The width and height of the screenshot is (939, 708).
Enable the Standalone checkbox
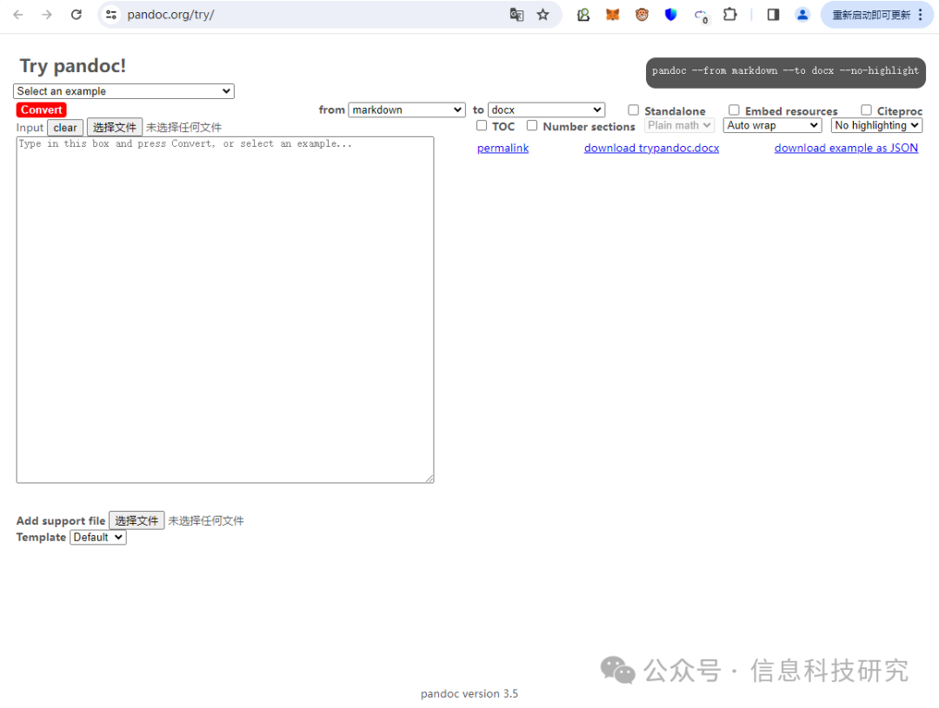coord(633,110)
